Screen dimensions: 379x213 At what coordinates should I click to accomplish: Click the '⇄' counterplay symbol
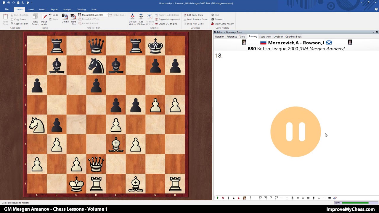329,198
